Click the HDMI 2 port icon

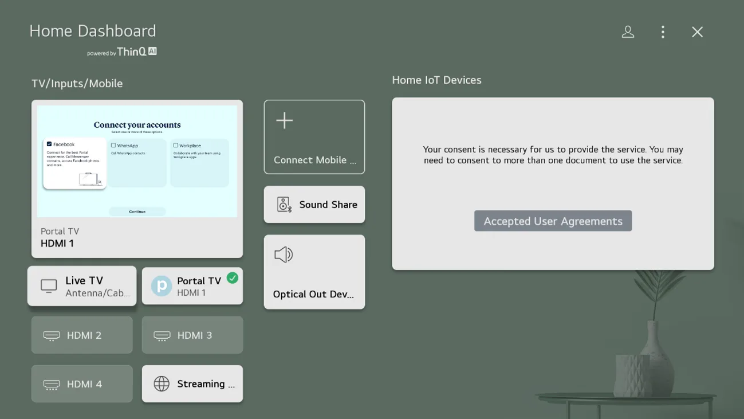point(52,335)
